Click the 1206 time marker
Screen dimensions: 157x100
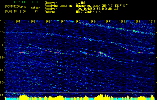click(x=92, y=21)
